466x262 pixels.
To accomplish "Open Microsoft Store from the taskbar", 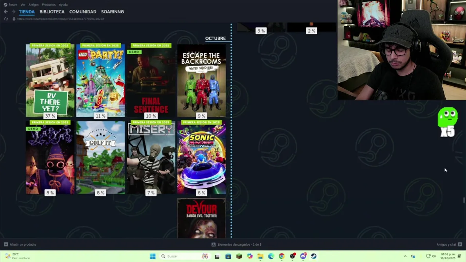I will click(228, 256).
